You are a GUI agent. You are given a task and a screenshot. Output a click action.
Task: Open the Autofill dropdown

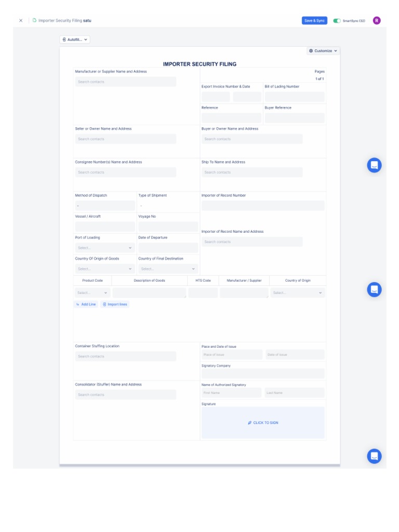(75, 39)
